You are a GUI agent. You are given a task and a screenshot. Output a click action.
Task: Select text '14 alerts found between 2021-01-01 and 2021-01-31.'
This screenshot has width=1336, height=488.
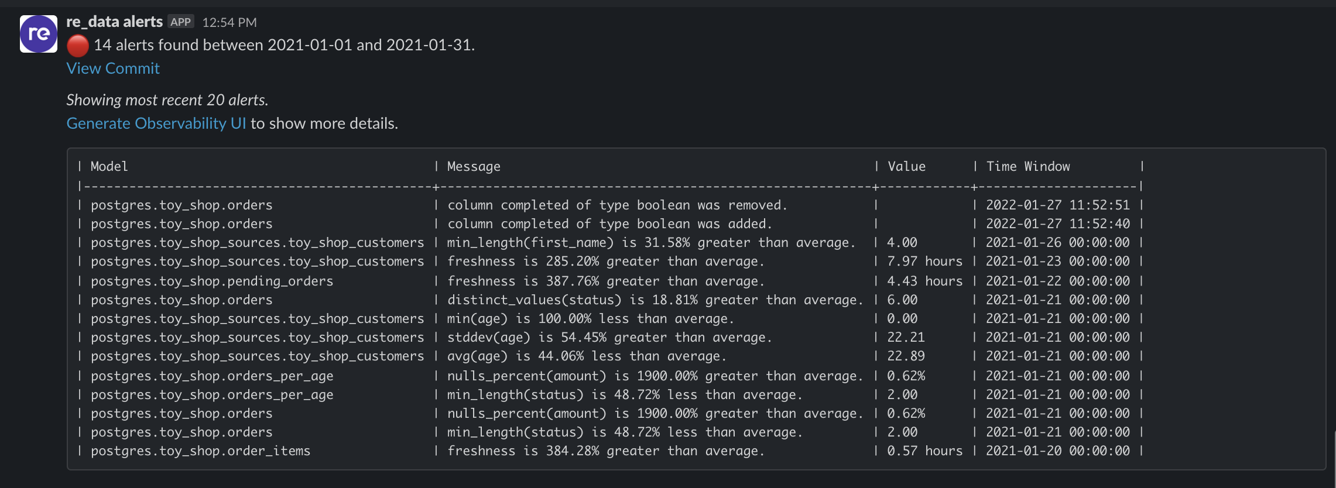285,45
